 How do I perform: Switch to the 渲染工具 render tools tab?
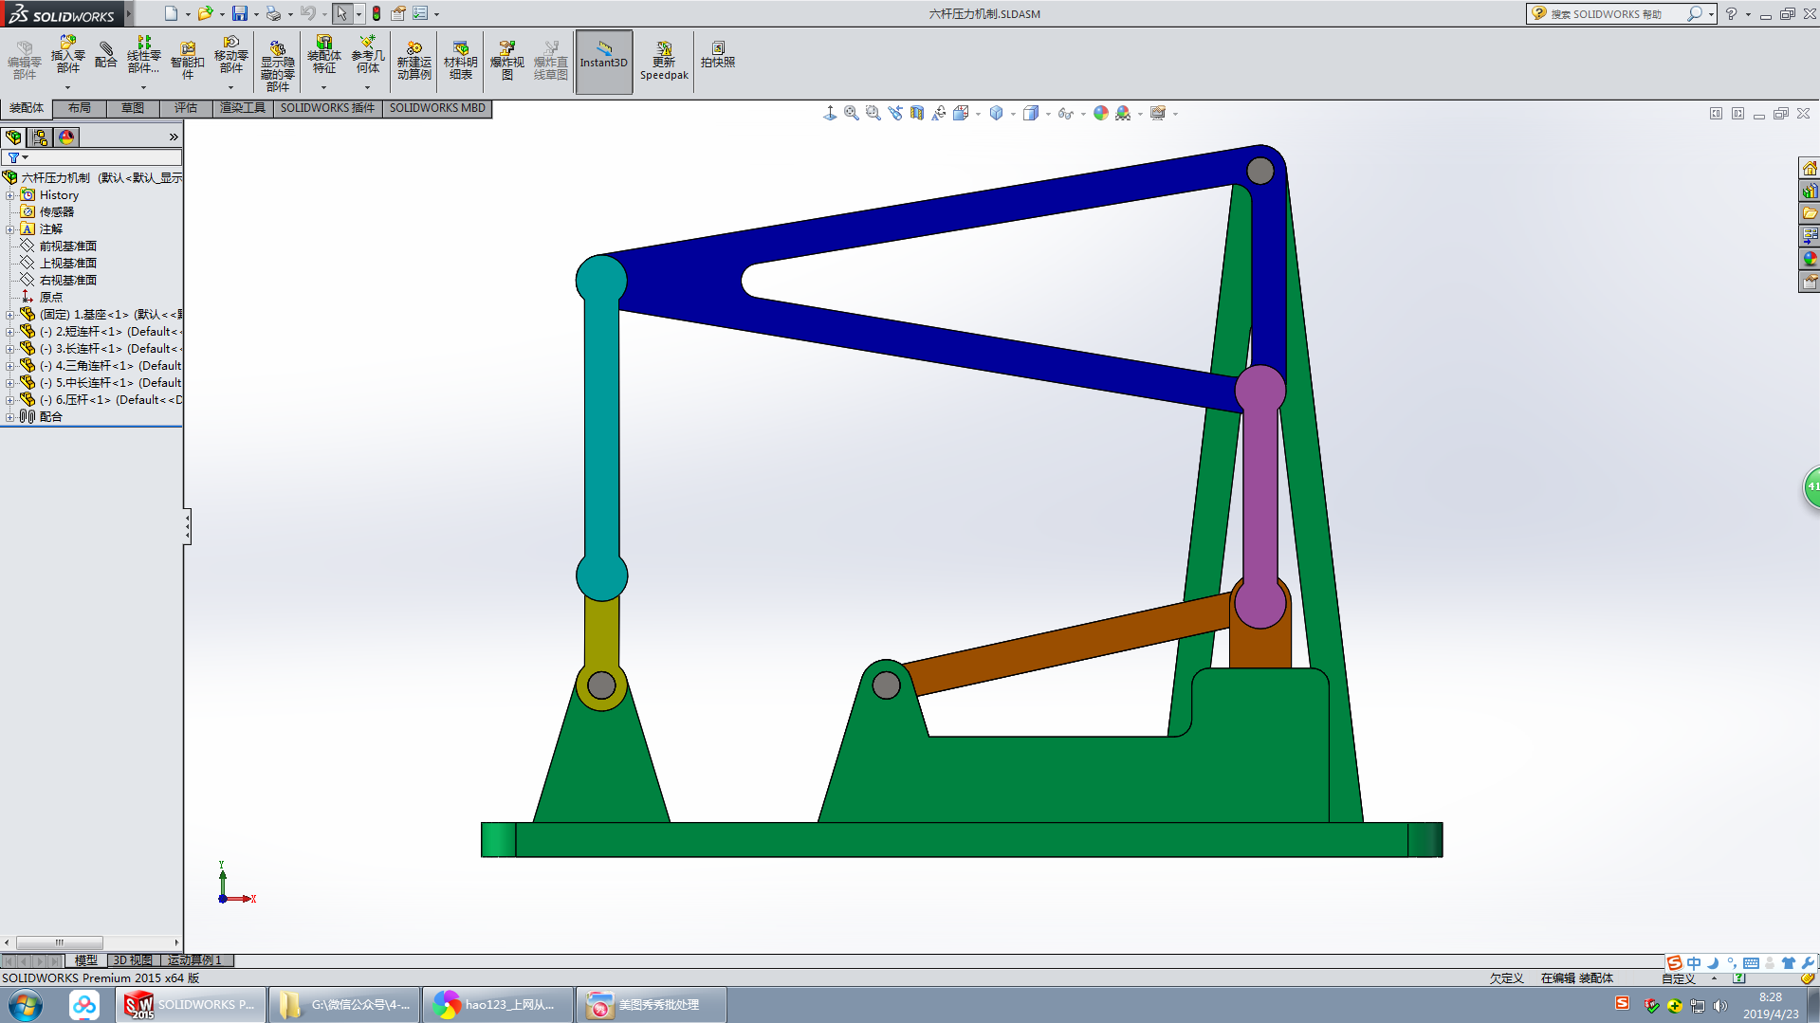coord(243,108)
